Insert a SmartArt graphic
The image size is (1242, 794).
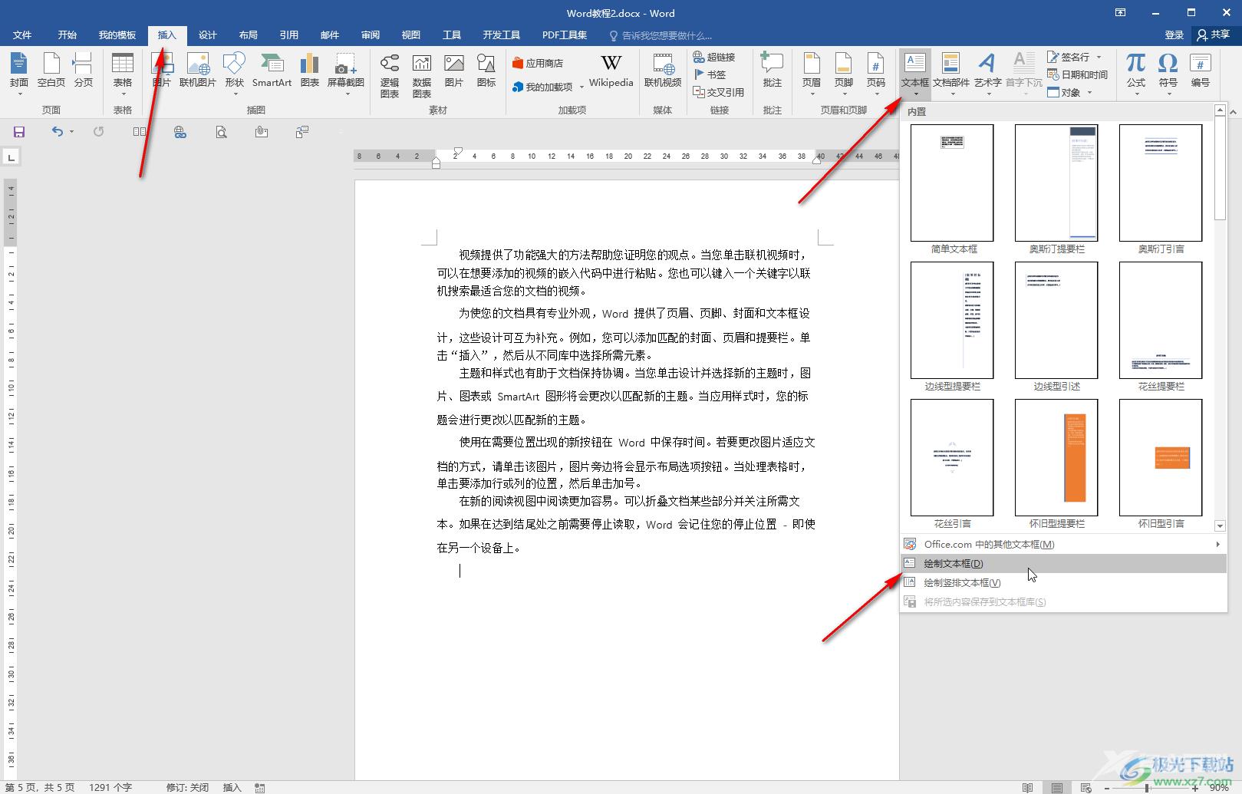[x=272, y=71]
